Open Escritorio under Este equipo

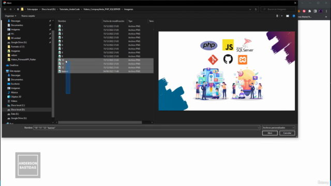tap(15, 84)
